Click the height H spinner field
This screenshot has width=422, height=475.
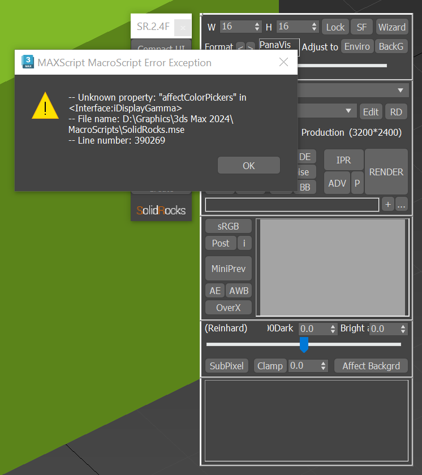point(297,27)
